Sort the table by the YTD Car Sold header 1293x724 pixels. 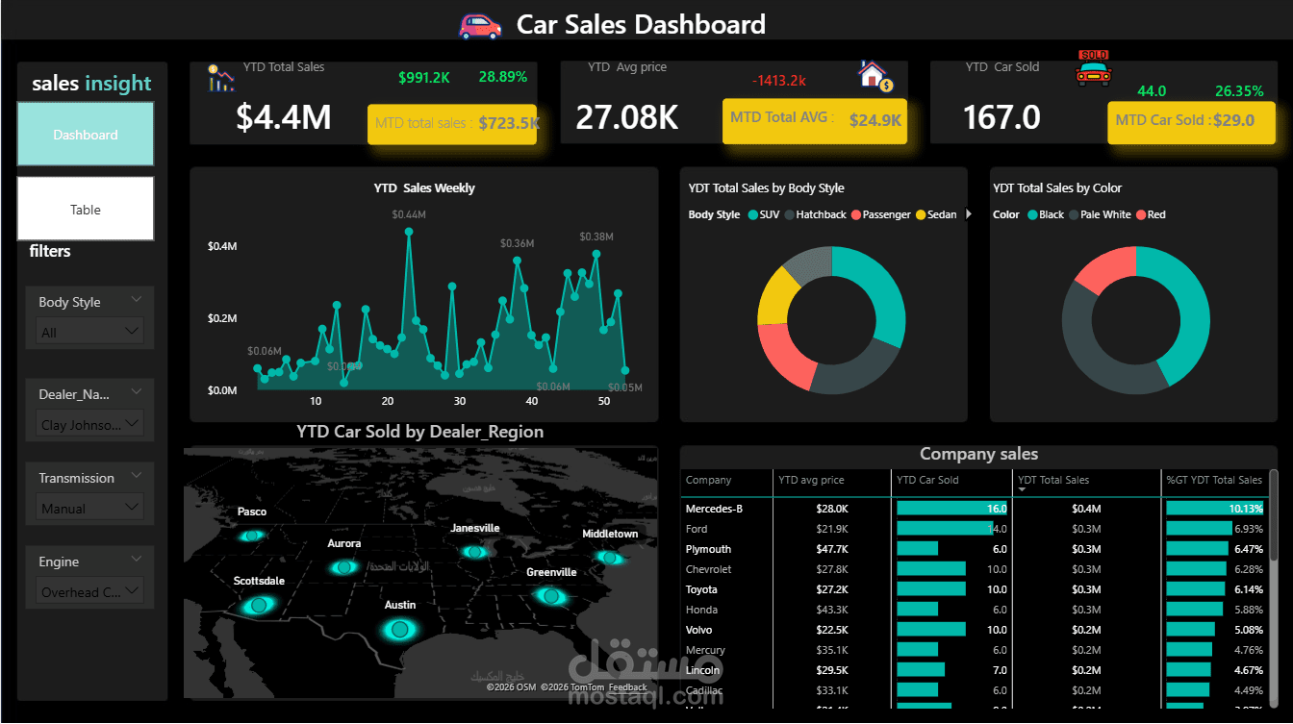pos(927,480)
